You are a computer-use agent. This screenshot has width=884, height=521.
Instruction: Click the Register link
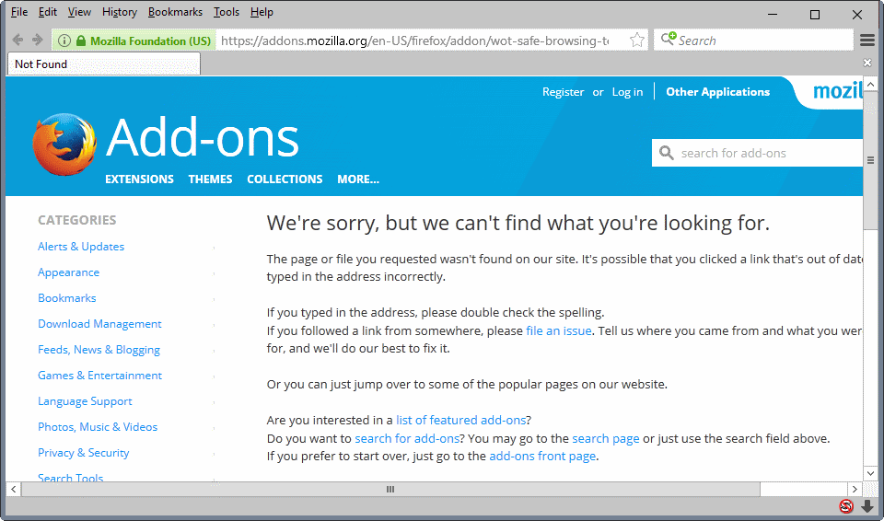click(x=564, y=92)
